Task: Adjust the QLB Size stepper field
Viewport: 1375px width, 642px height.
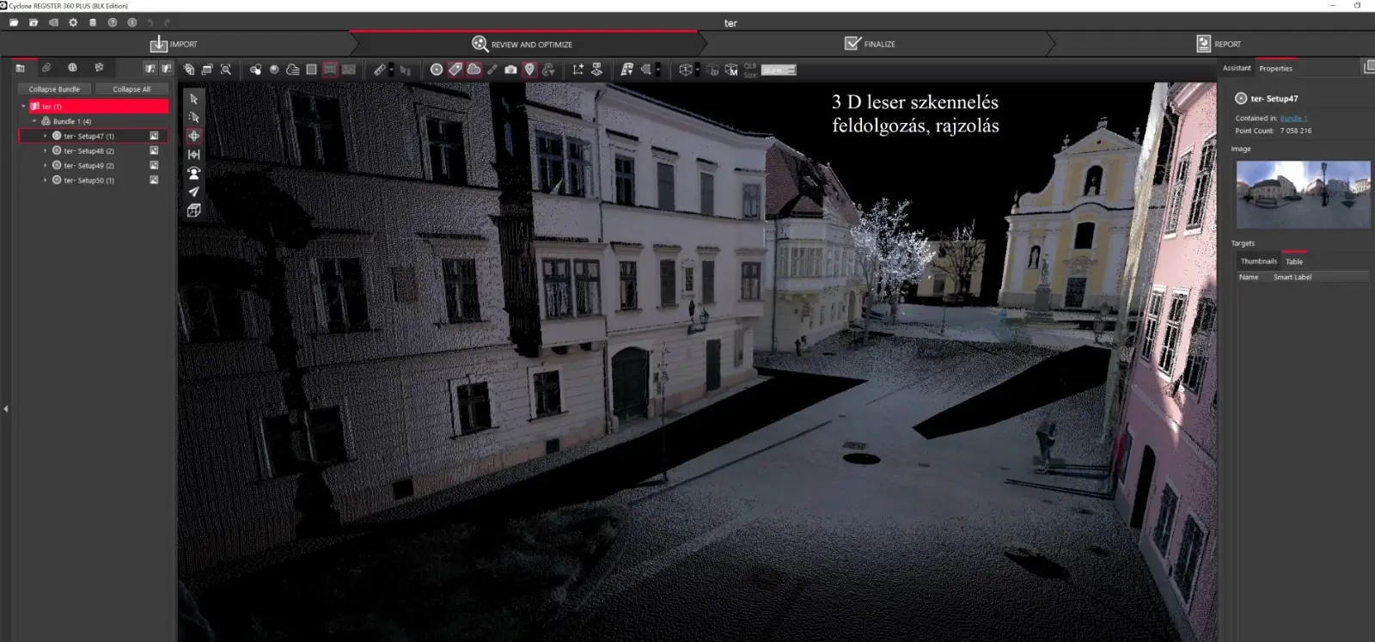Action: pos(779,70)
